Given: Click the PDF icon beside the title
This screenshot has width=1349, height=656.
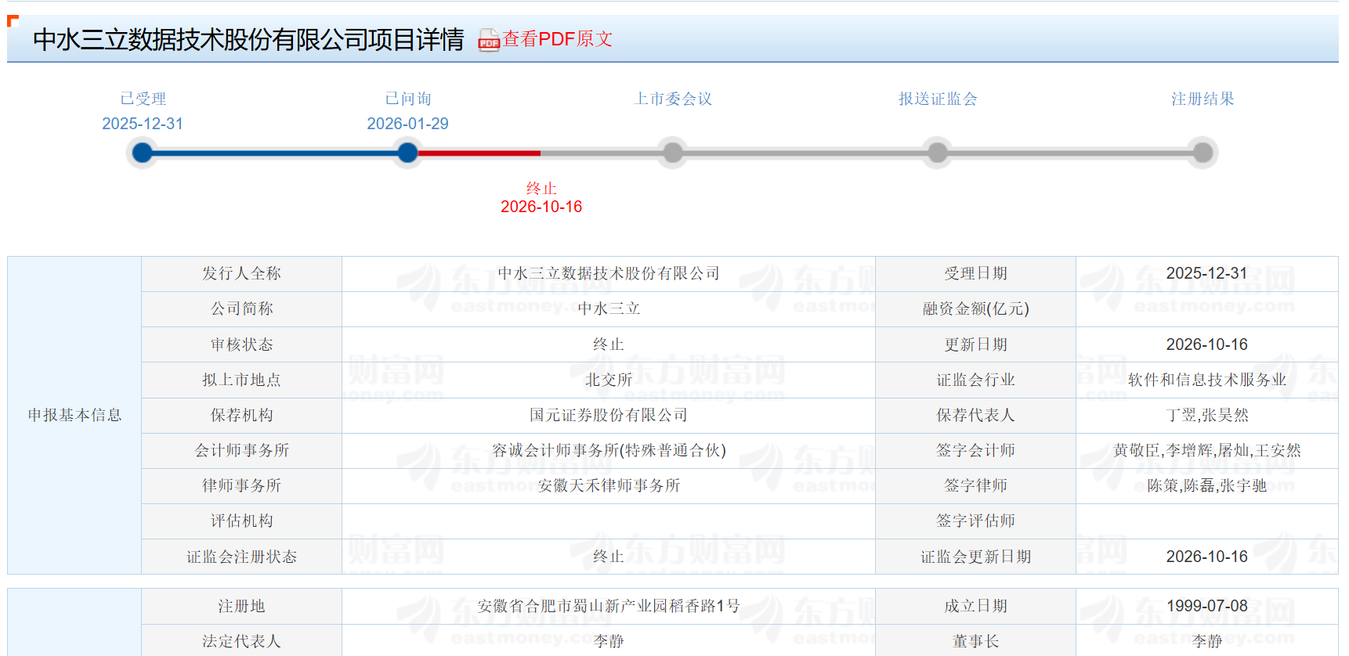Looking at the screenshot, I should (x=489, y=40).
